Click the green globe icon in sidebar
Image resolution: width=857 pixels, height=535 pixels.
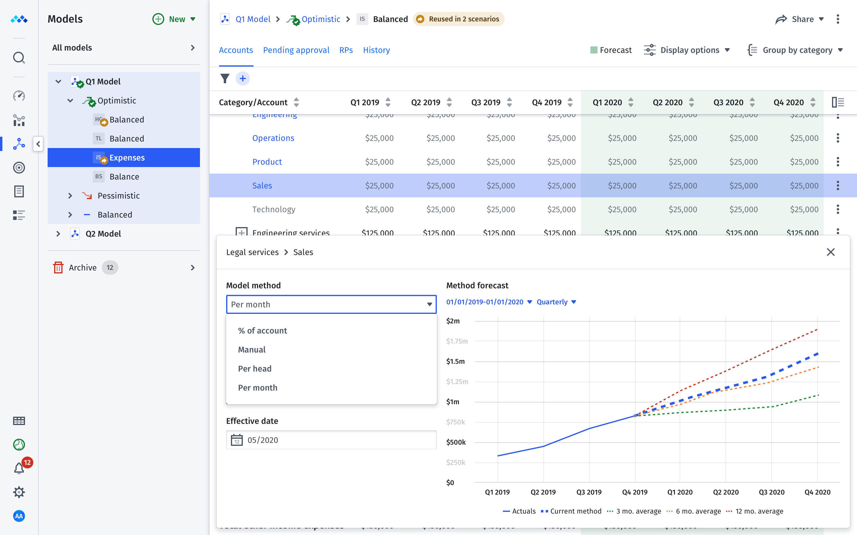coord(19,445)
